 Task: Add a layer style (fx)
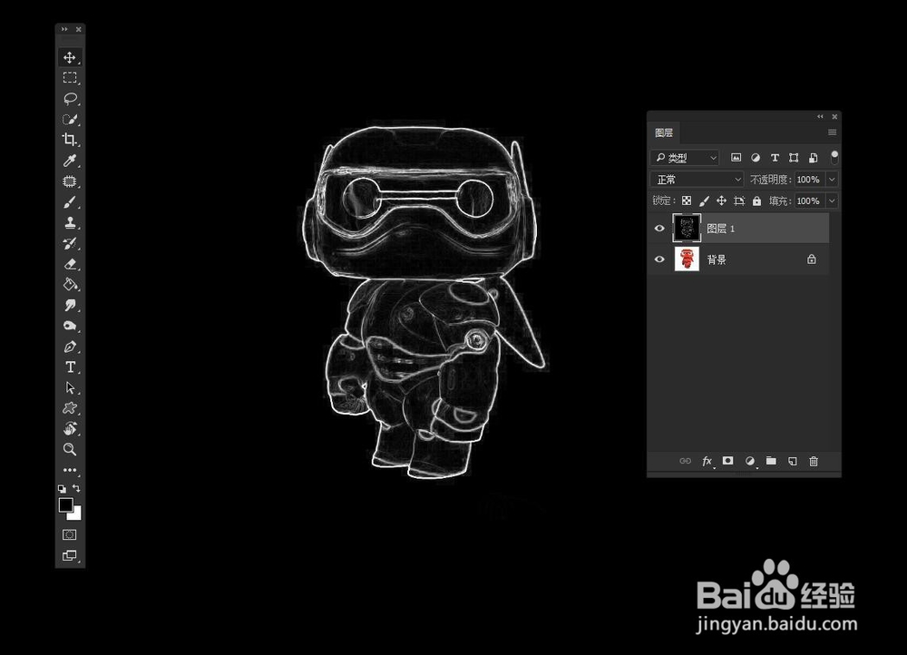(707, 461)
